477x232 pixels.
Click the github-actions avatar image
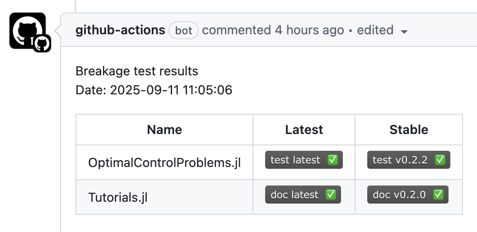click(25, 28)
